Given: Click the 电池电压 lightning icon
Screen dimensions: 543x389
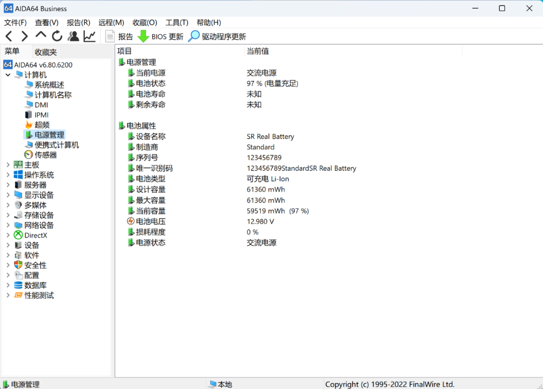Looking at the screenshot, I should 131,221.
